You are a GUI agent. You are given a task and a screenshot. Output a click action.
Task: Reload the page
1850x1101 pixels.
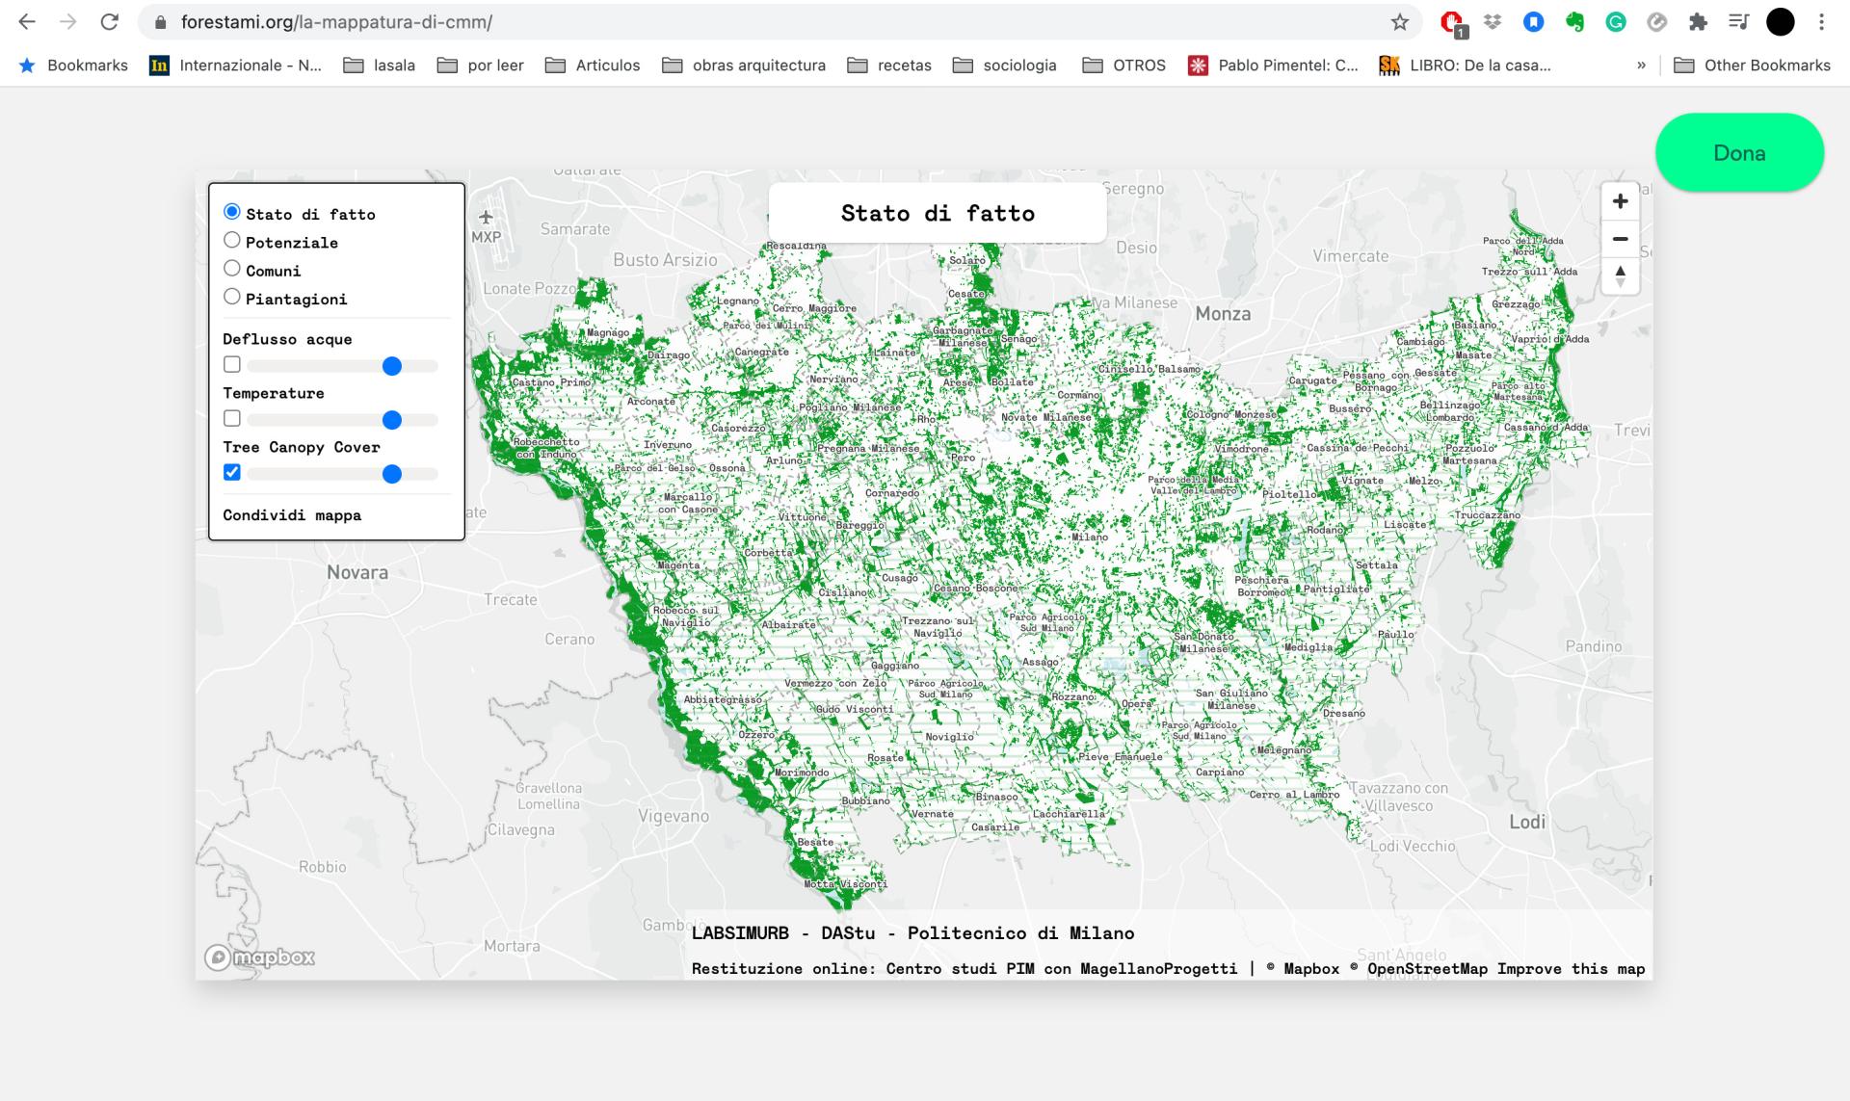[x=110, y=22]
